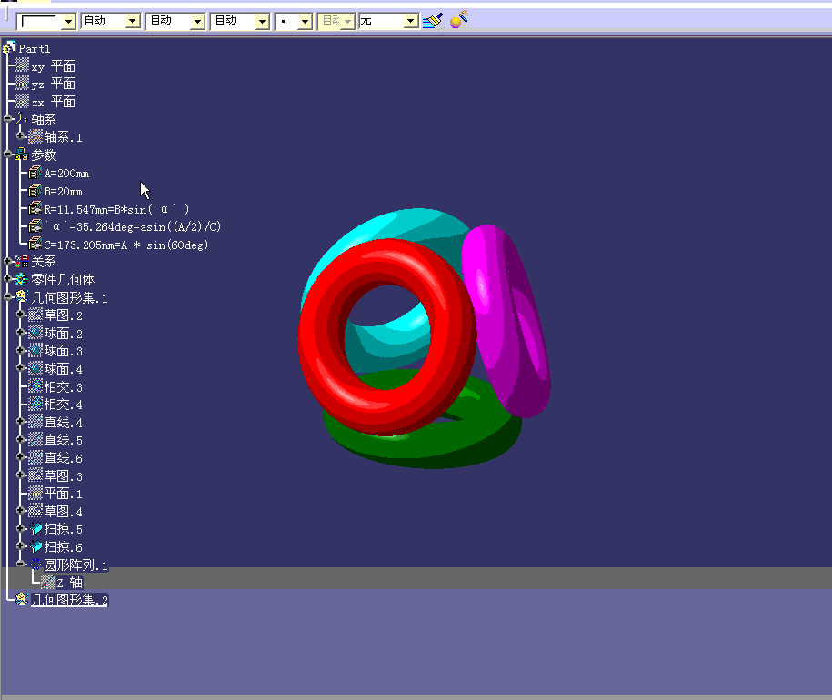Select the α=35.264deg parameter text
This screenshot has height=700, width=832.
(x=133, y=226)
